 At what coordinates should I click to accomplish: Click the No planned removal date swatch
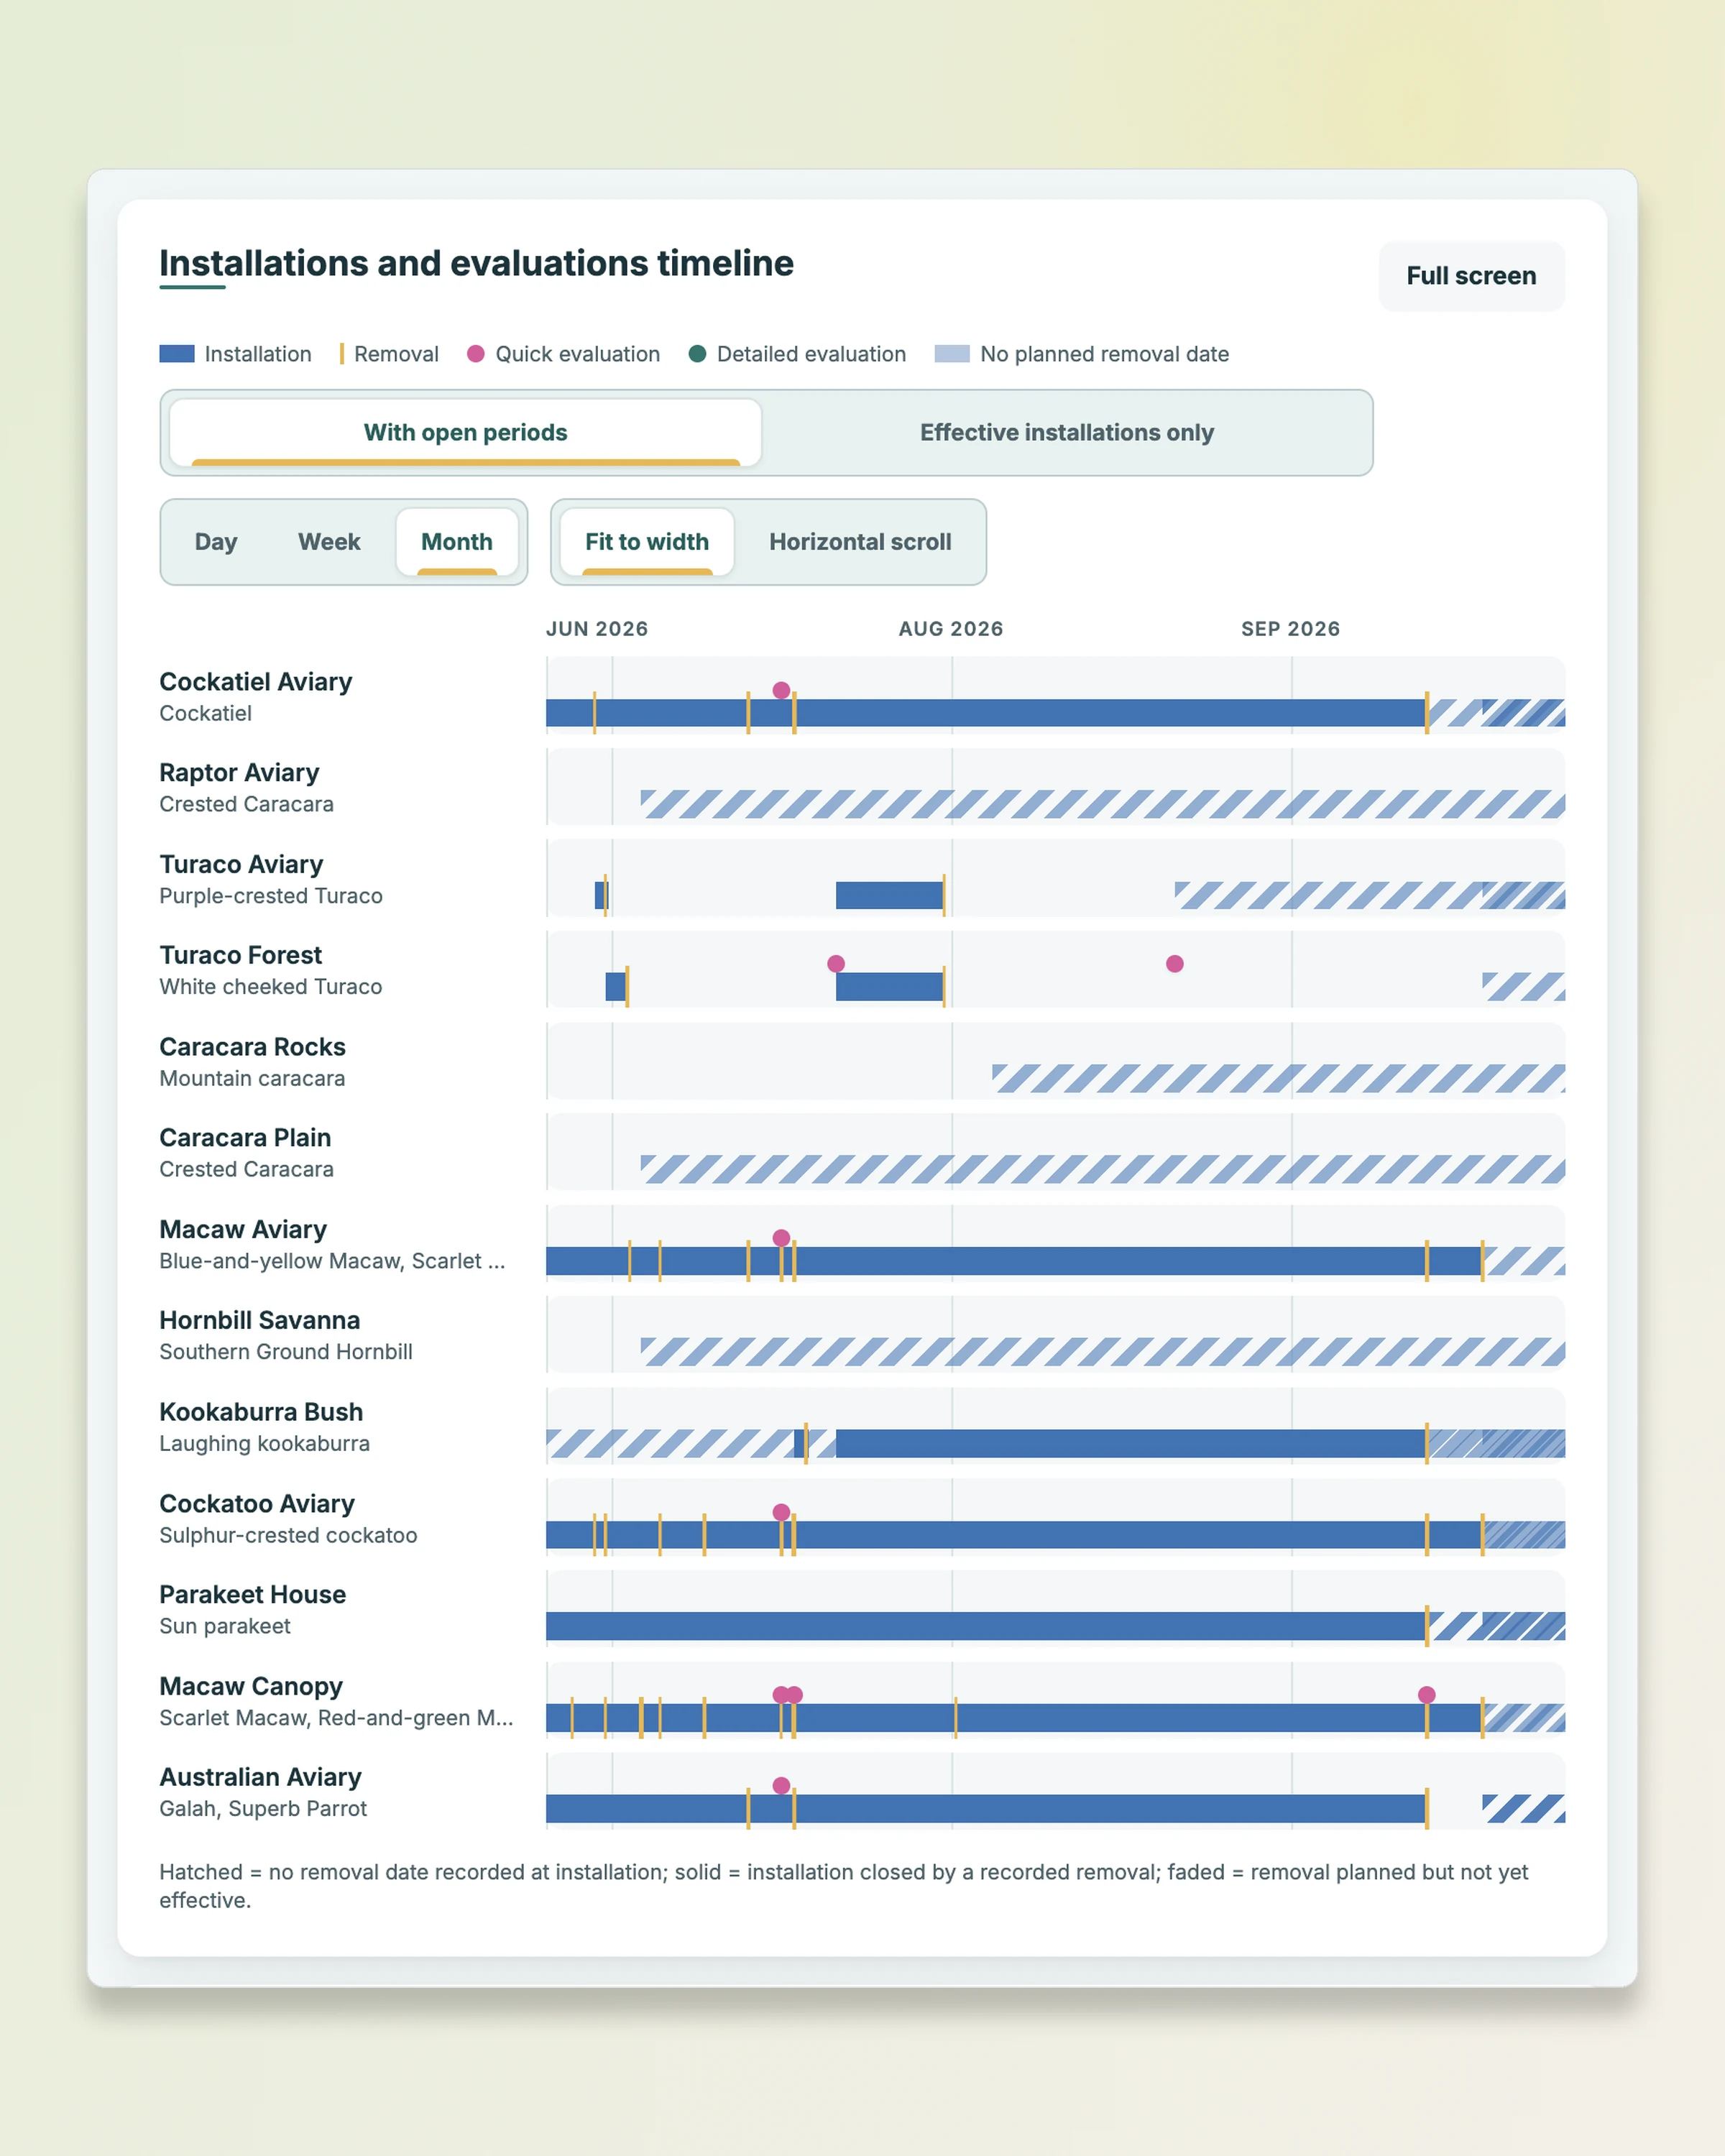click(952, 354)
